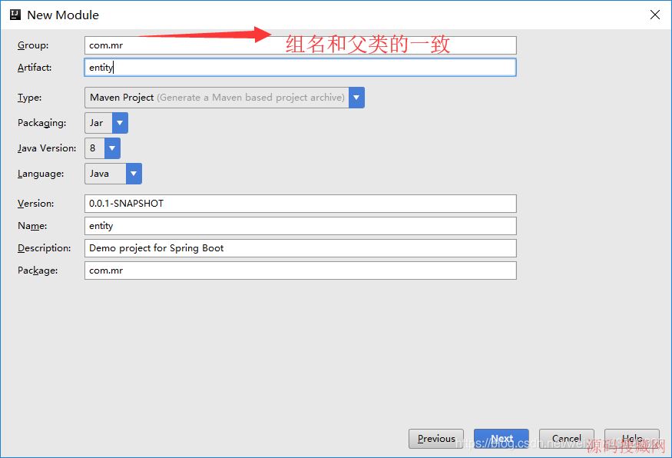Screen dimensions: 672x458
Task: Open the Type dropdown arrow
Action: [x=356, y=98]
